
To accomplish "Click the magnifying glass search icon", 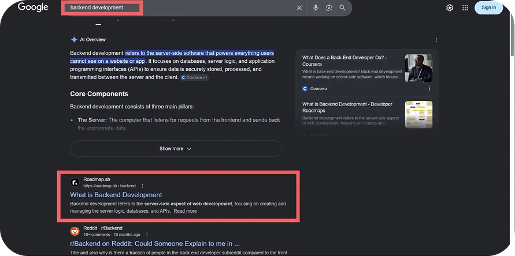I will coord(342,7).
